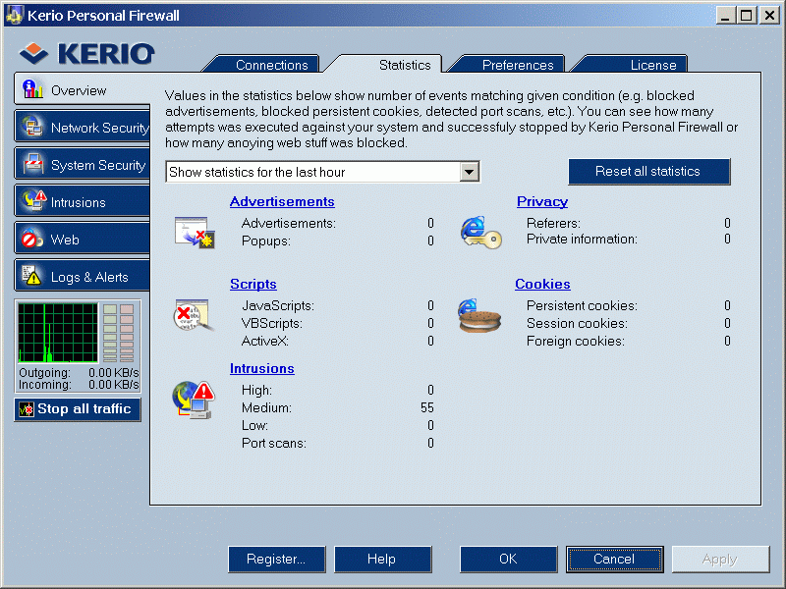Click the Apply button
Image resolution: width=786 pixels, height=589 pixels.
pos(720,559)
